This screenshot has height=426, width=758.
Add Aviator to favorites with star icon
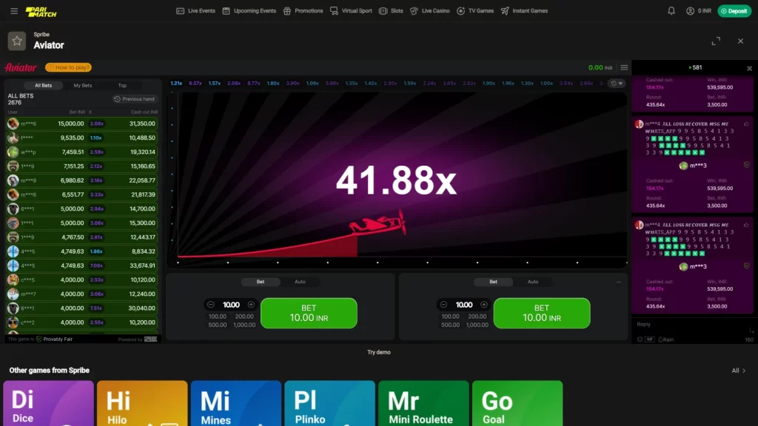17,41
